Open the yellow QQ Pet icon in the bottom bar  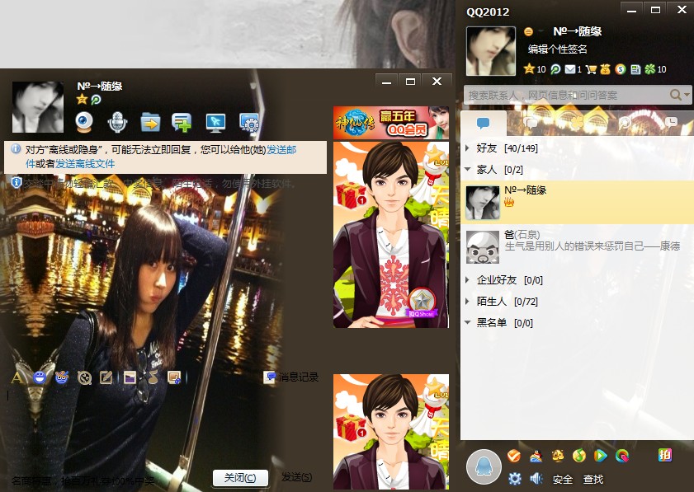tap(558, 455)
